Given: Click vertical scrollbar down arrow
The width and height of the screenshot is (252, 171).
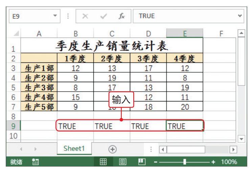Looking at the screenshot, I should 241,139.
